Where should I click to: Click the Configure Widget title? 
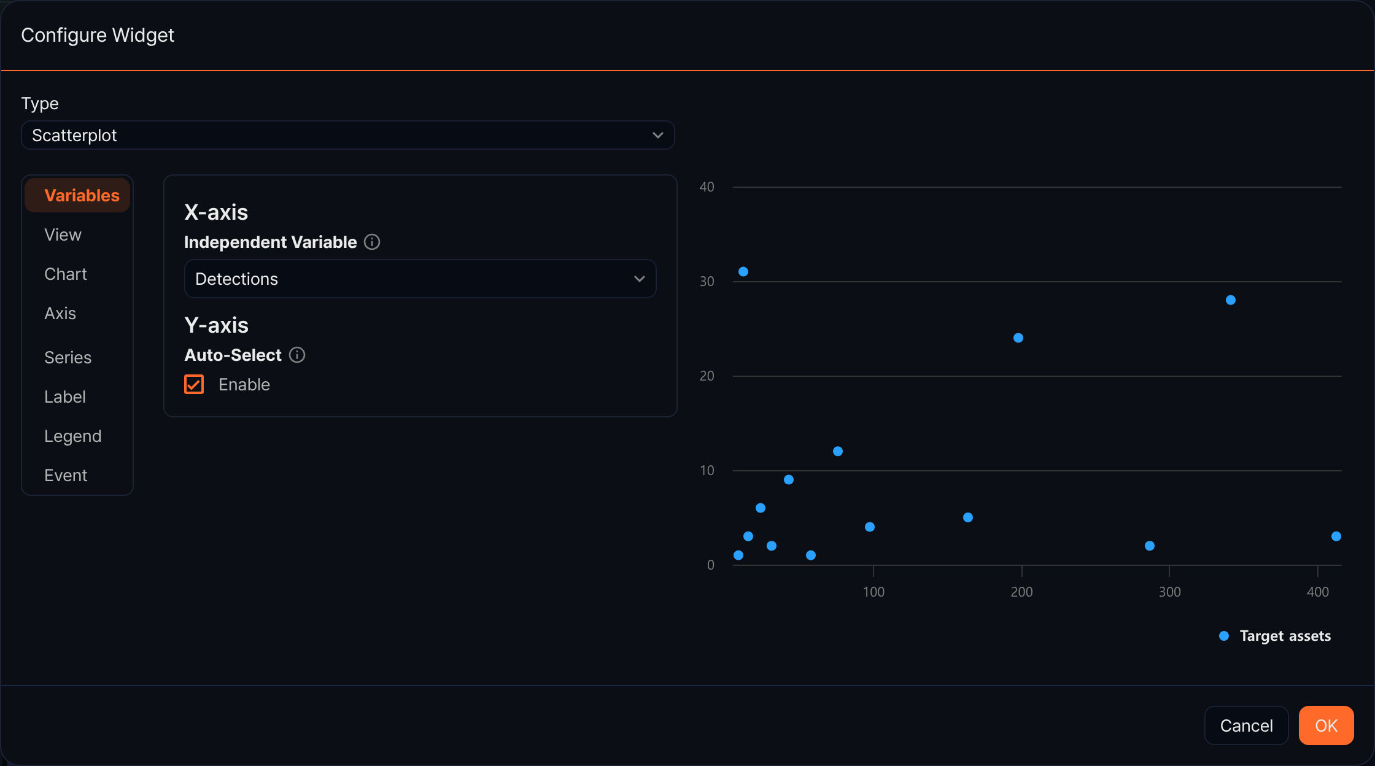[98, 35]
